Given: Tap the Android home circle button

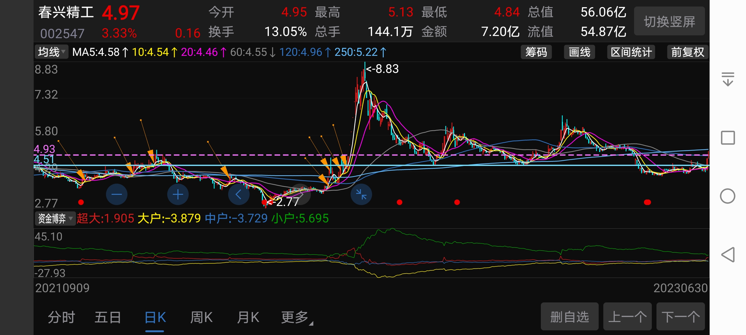Looking at the screenshot, I should [x=728, y=196].
